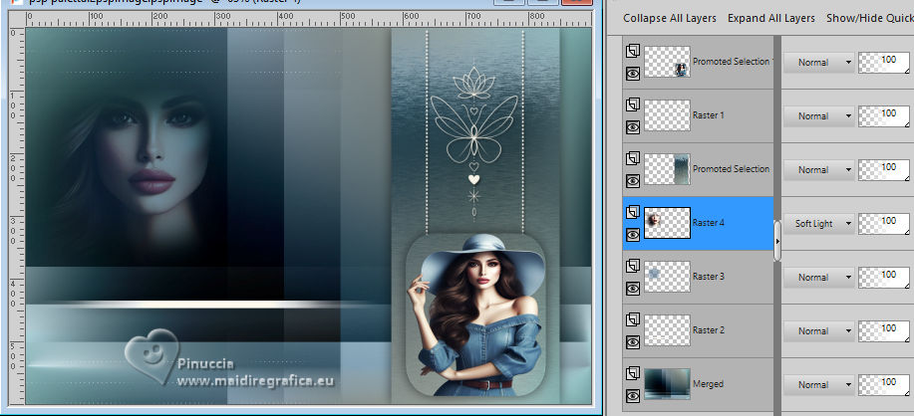
Task: Click Promoted Selection 1 layer thumbnail
Action: [667, 62]
